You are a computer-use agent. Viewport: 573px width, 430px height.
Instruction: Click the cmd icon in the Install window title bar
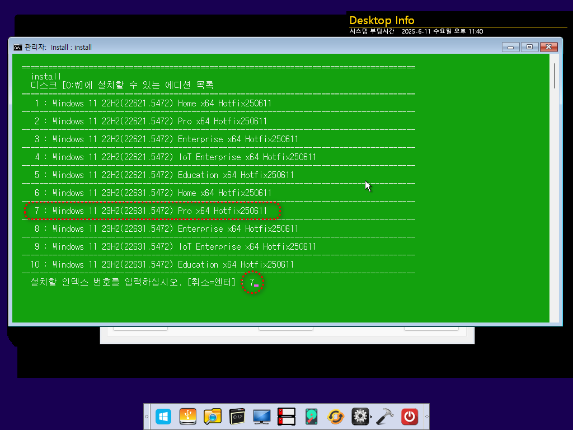(x=17, y=47)
